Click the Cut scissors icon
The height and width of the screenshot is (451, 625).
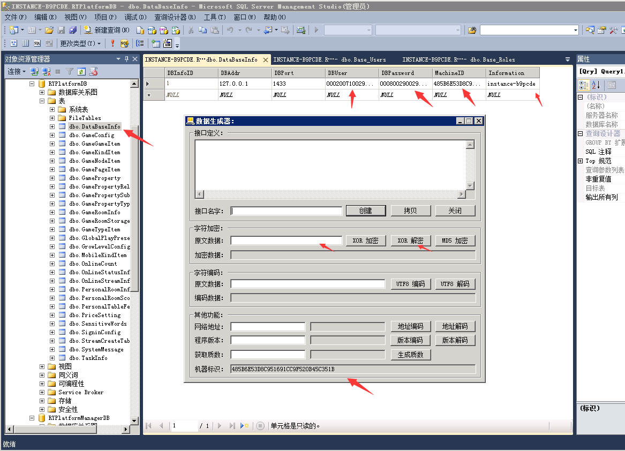point(191,30)
